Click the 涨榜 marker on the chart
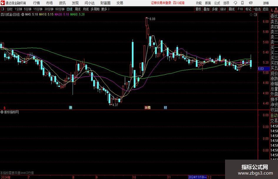 click(x=147, y=107)
